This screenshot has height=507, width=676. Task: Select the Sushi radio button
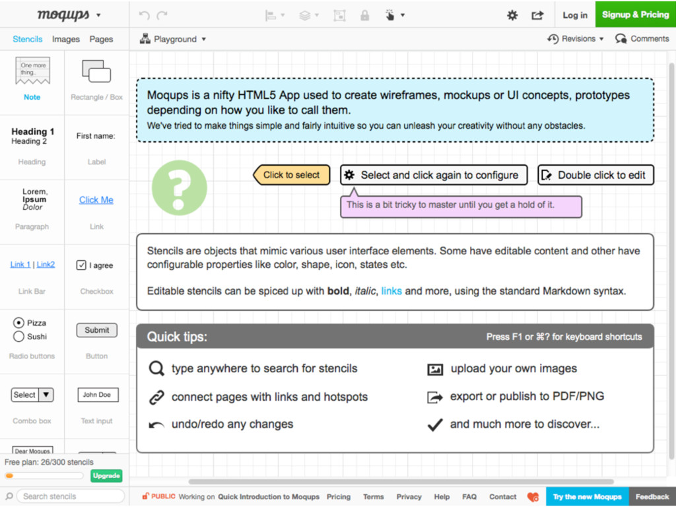18,336
